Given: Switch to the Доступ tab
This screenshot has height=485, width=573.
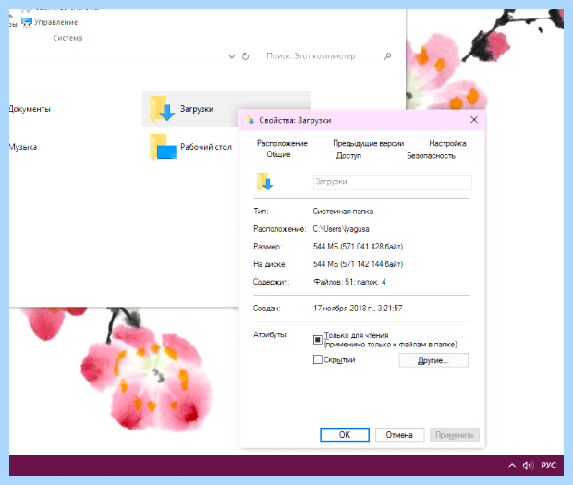Looking at the screenshot, I should 348,156.
